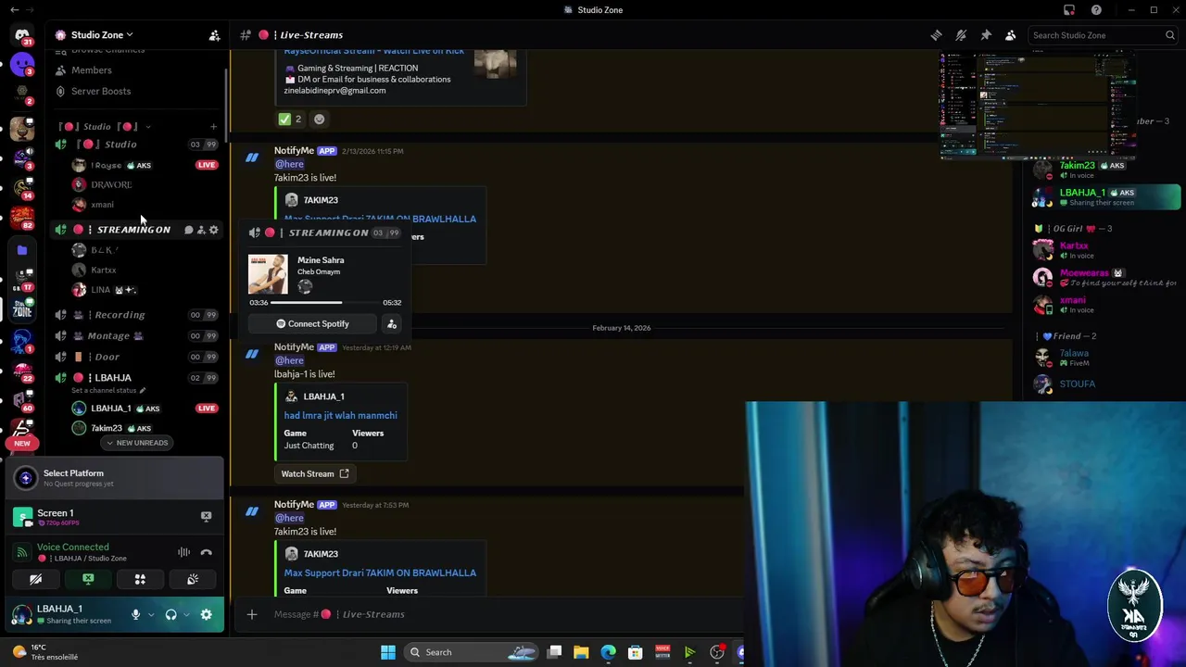Open Max Support Drari 7AKIM ON BRAWLHALLA link

[380, 573]
